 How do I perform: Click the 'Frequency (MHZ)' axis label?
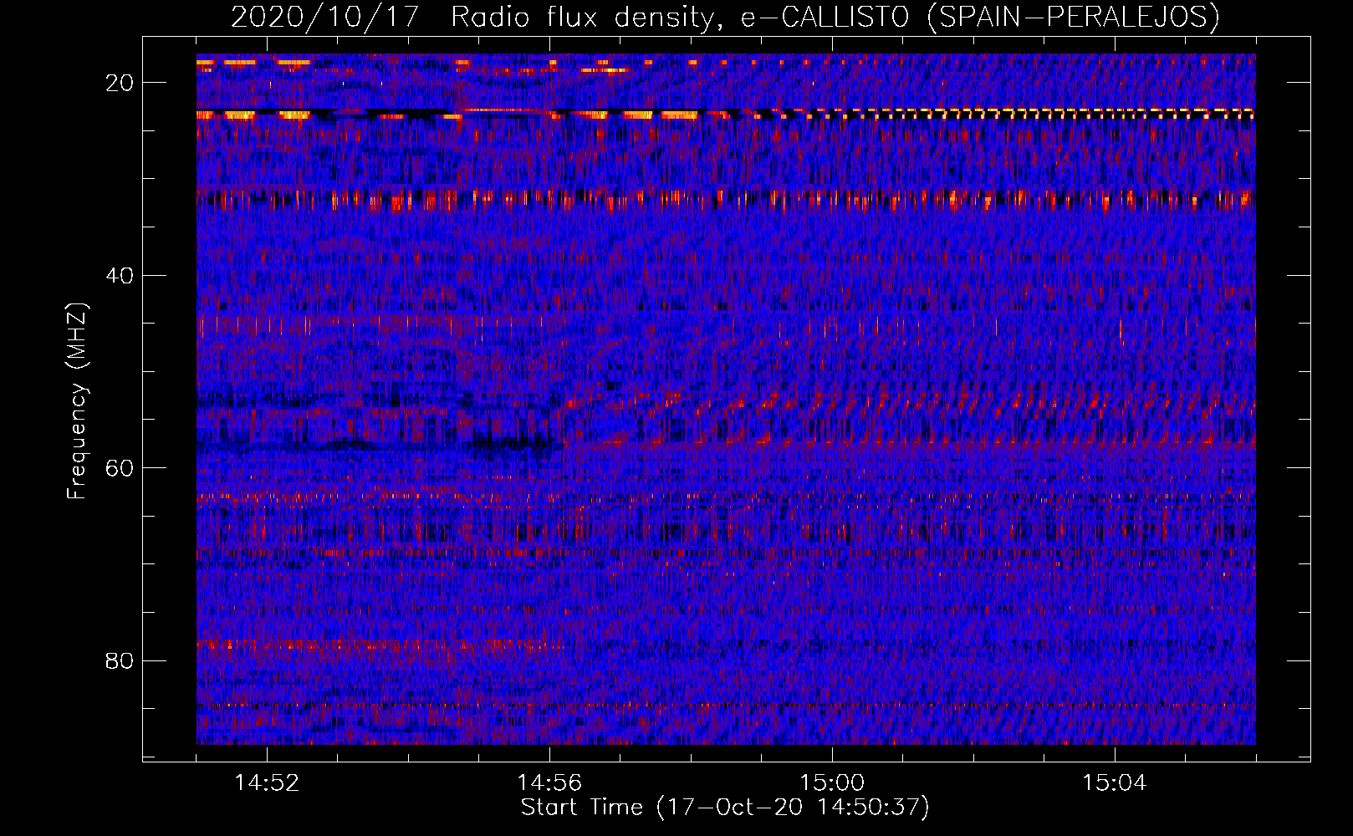[77, 401]
